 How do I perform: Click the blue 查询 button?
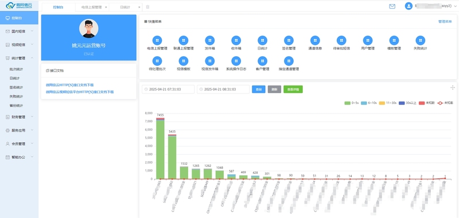tap(259, 89)
